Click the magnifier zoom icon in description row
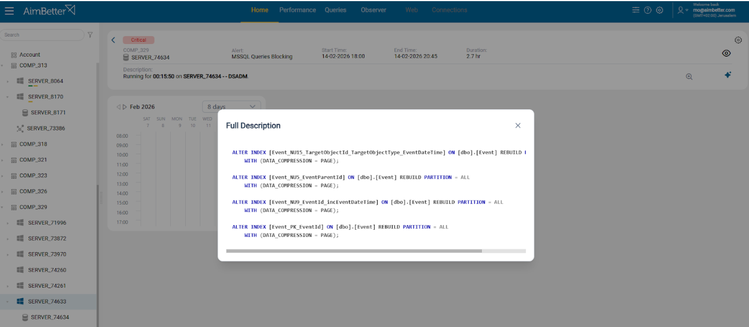 point(689,77)
